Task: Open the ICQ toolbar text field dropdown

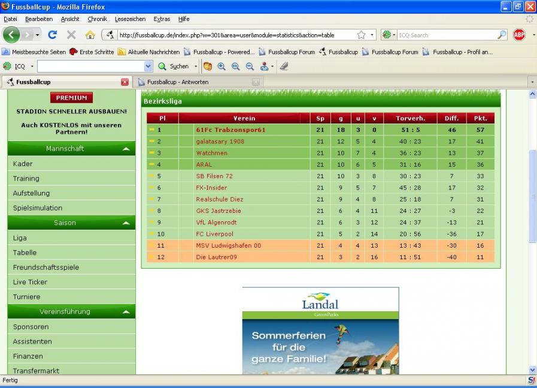Action: click(x=148, y=67)
